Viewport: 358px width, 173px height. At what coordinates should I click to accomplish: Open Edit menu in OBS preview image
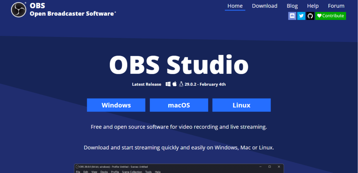86,172
